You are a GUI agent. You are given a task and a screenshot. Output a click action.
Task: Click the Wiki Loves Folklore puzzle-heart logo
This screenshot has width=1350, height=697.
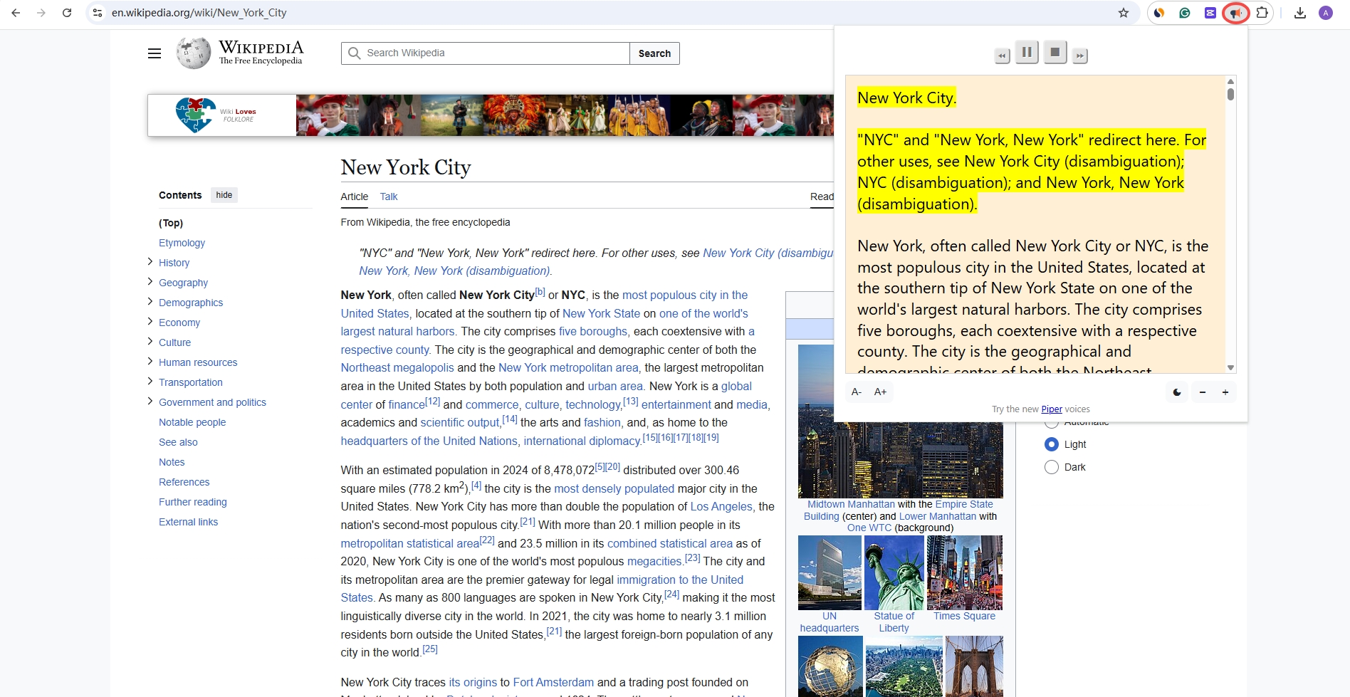[x=195, y=115]
